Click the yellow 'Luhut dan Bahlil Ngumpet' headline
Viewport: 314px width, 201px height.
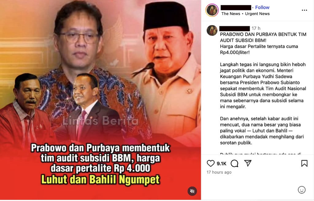tap(100, 179)
